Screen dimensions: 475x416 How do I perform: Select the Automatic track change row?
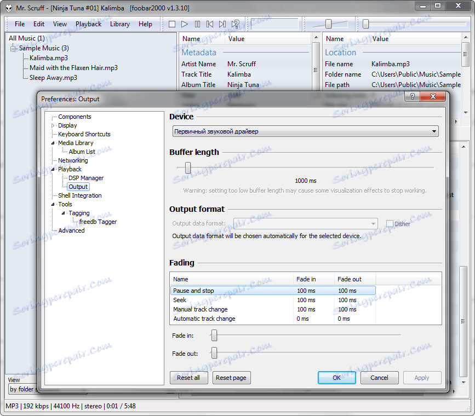(273, 319)
